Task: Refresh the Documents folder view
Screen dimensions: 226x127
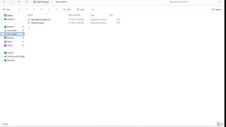Action: pyautogui.click(x=26, y=2)
